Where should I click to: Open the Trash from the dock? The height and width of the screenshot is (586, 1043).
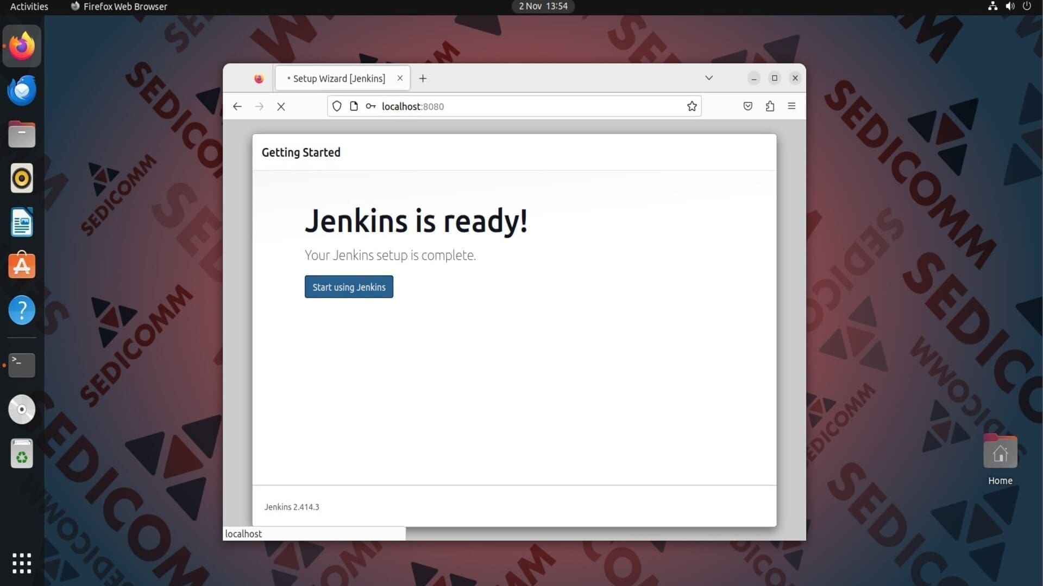22,454
